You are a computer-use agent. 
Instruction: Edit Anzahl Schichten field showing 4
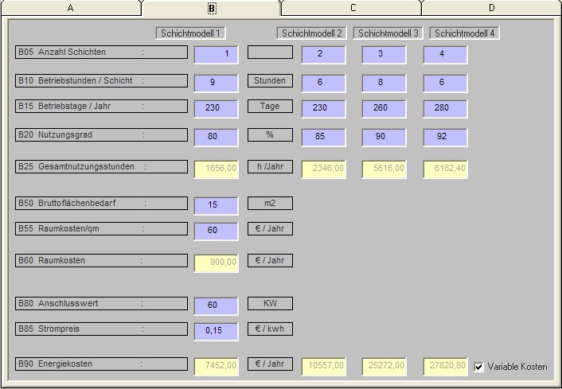point(445,54)
